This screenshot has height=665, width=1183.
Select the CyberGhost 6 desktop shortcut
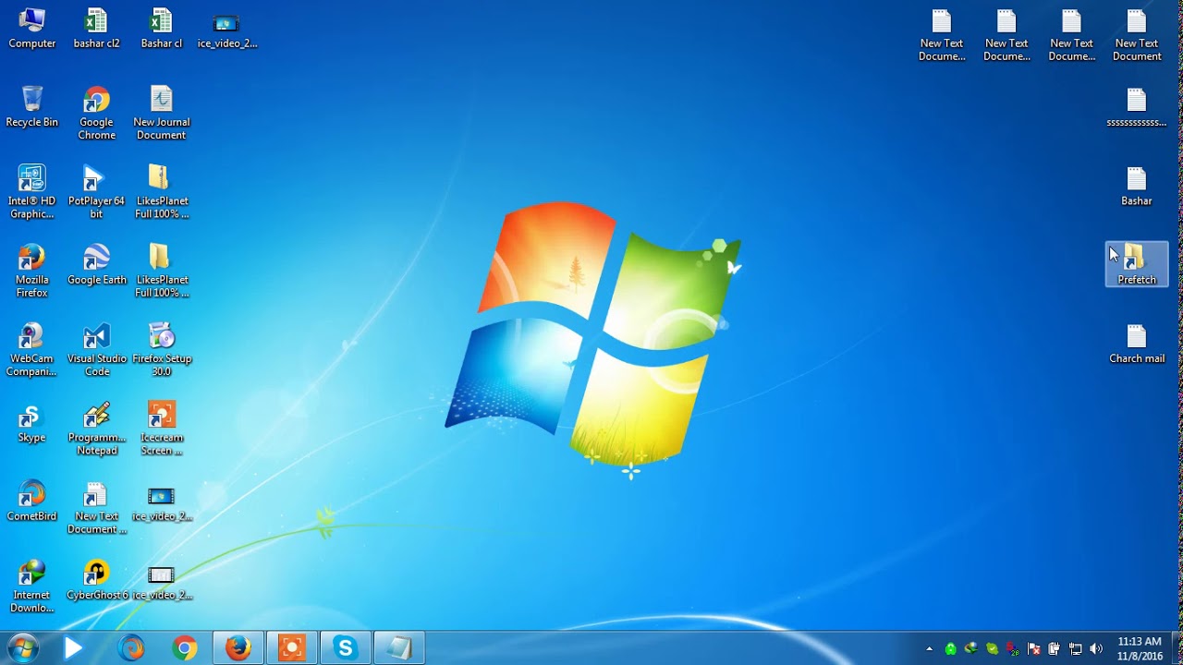click(96, 580)
